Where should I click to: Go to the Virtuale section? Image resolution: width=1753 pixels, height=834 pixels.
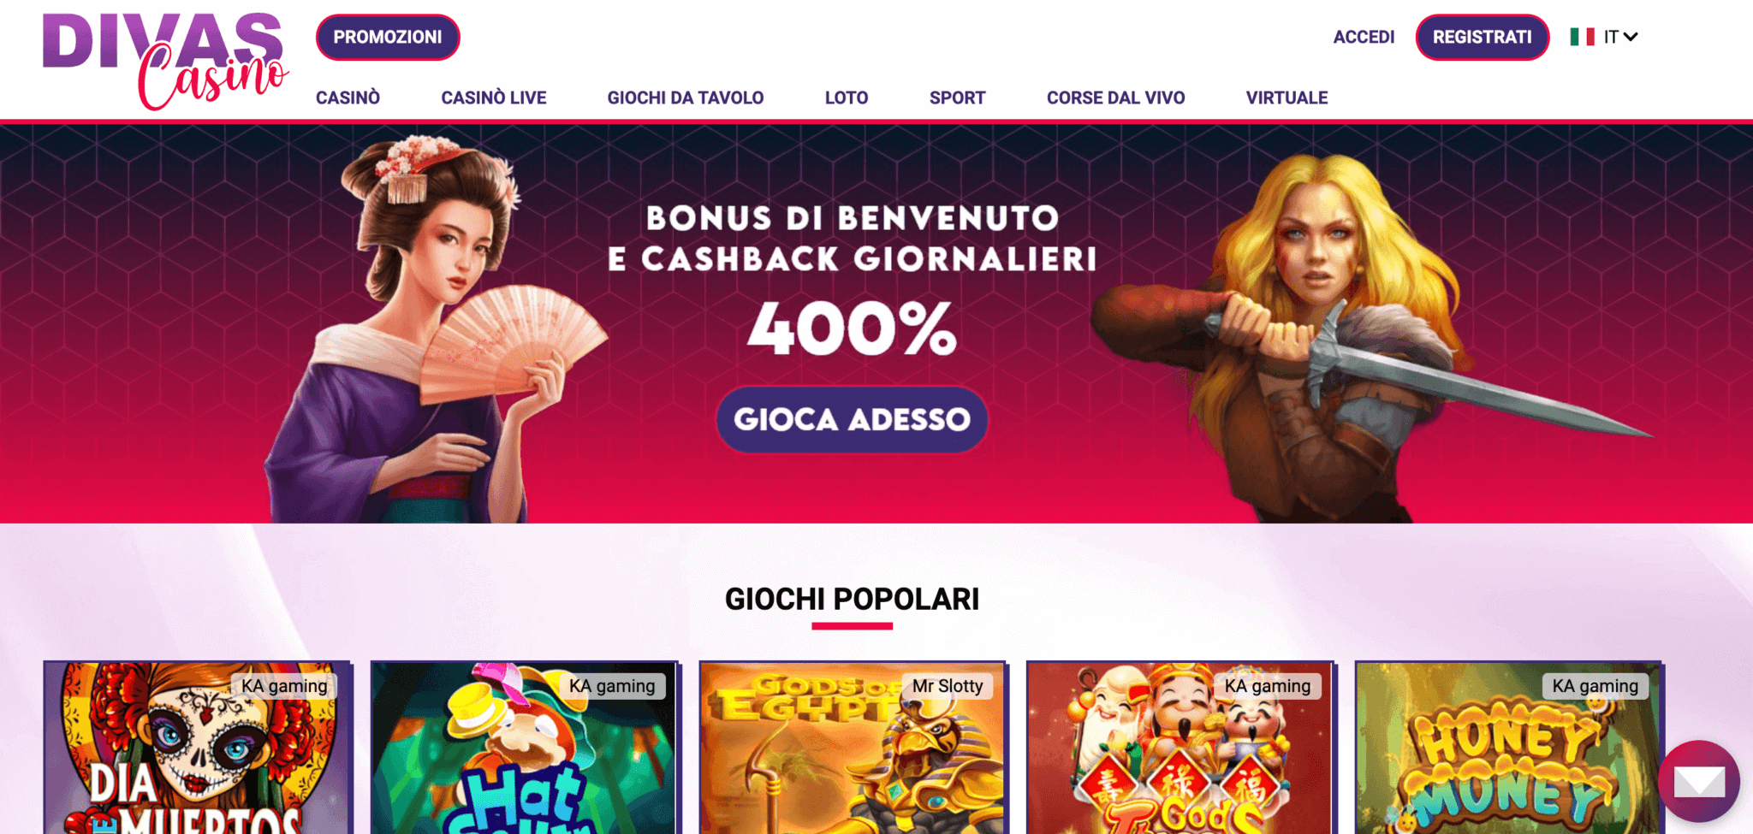tap(1287, 98)
